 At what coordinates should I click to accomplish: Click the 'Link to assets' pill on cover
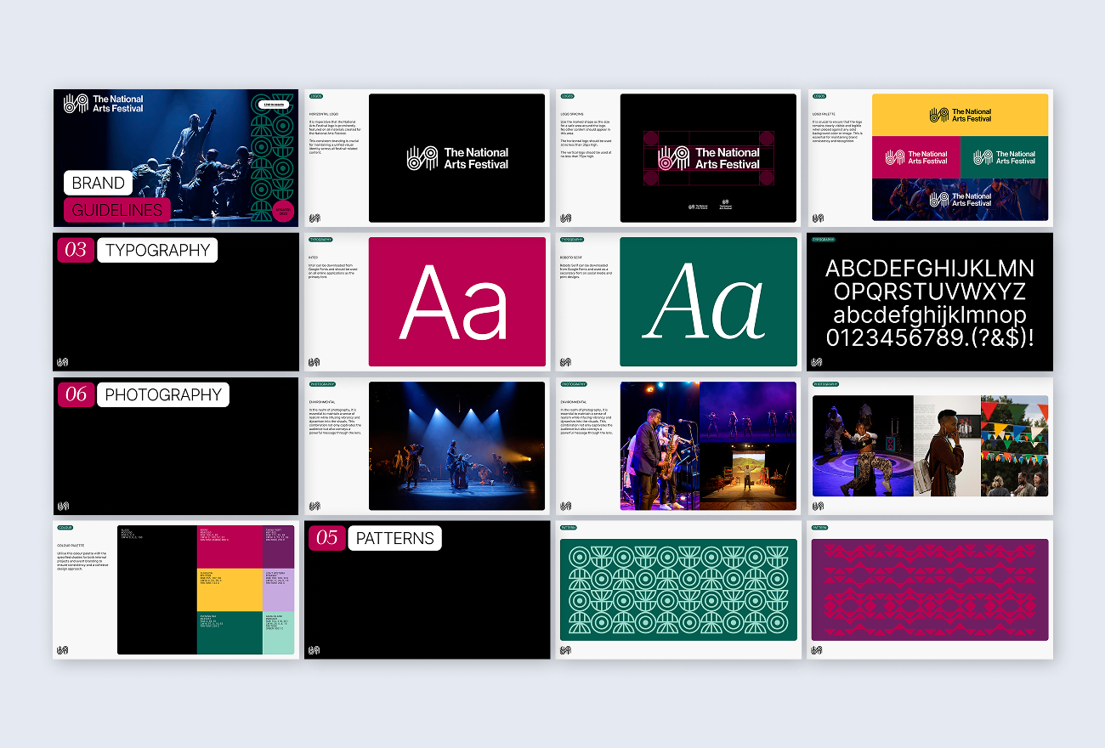click(272, 104)
